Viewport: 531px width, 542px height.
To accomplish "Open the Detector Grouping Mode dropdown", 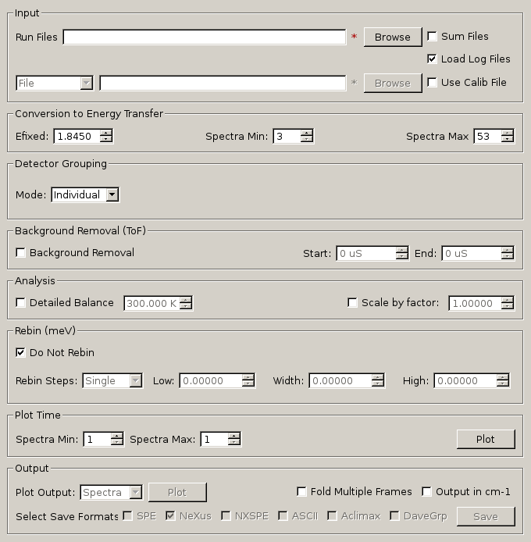I will [x=85, y=194].
